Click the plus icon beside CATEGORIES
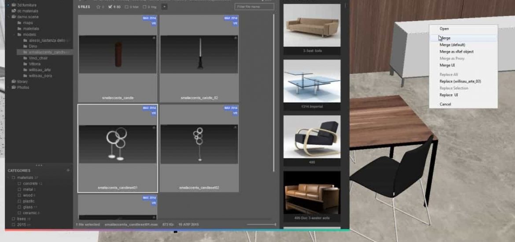The width and height of the screenshot is (515, 242). pyautogui.click(x=68, y=170)
